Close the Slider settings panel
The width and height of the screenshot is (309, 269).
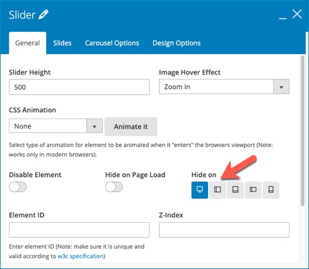tap(297, 14)
